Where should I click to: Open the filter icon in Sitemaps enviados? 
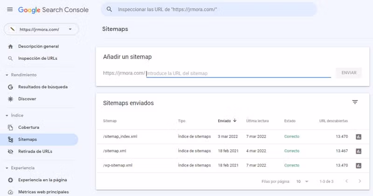click(355, 102)
